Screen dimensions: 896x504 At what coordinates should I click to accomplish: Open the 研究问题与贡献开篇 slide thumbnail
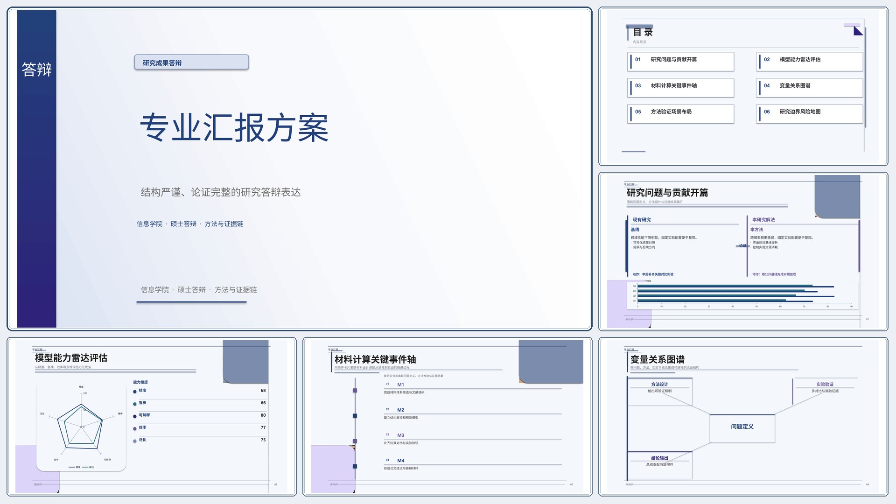(743, 252)
